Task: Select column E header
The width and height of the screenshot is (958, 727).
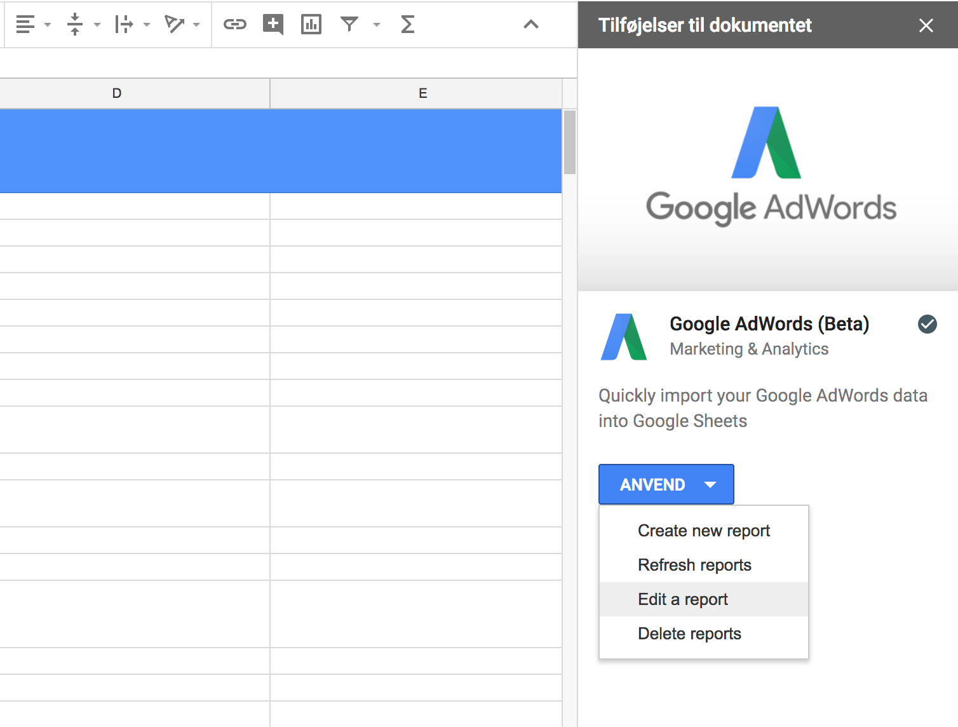Action: click(416, 93)
